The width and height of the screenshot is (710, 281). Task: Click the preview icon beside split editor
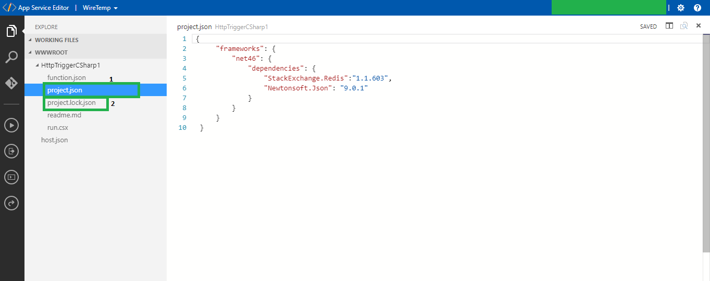684,26
